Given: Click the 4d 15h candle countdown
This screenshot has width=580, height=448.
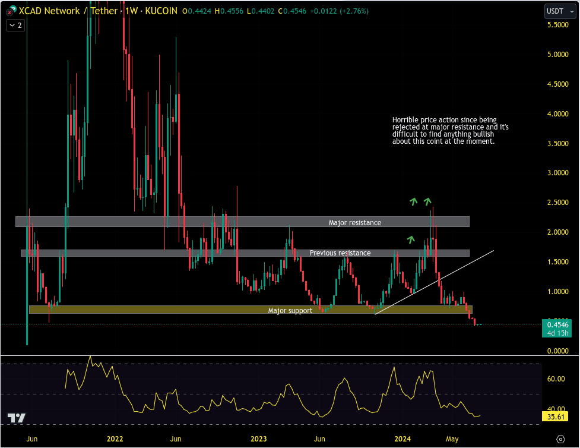Looking at the screenshot, I should coord(557,333).
